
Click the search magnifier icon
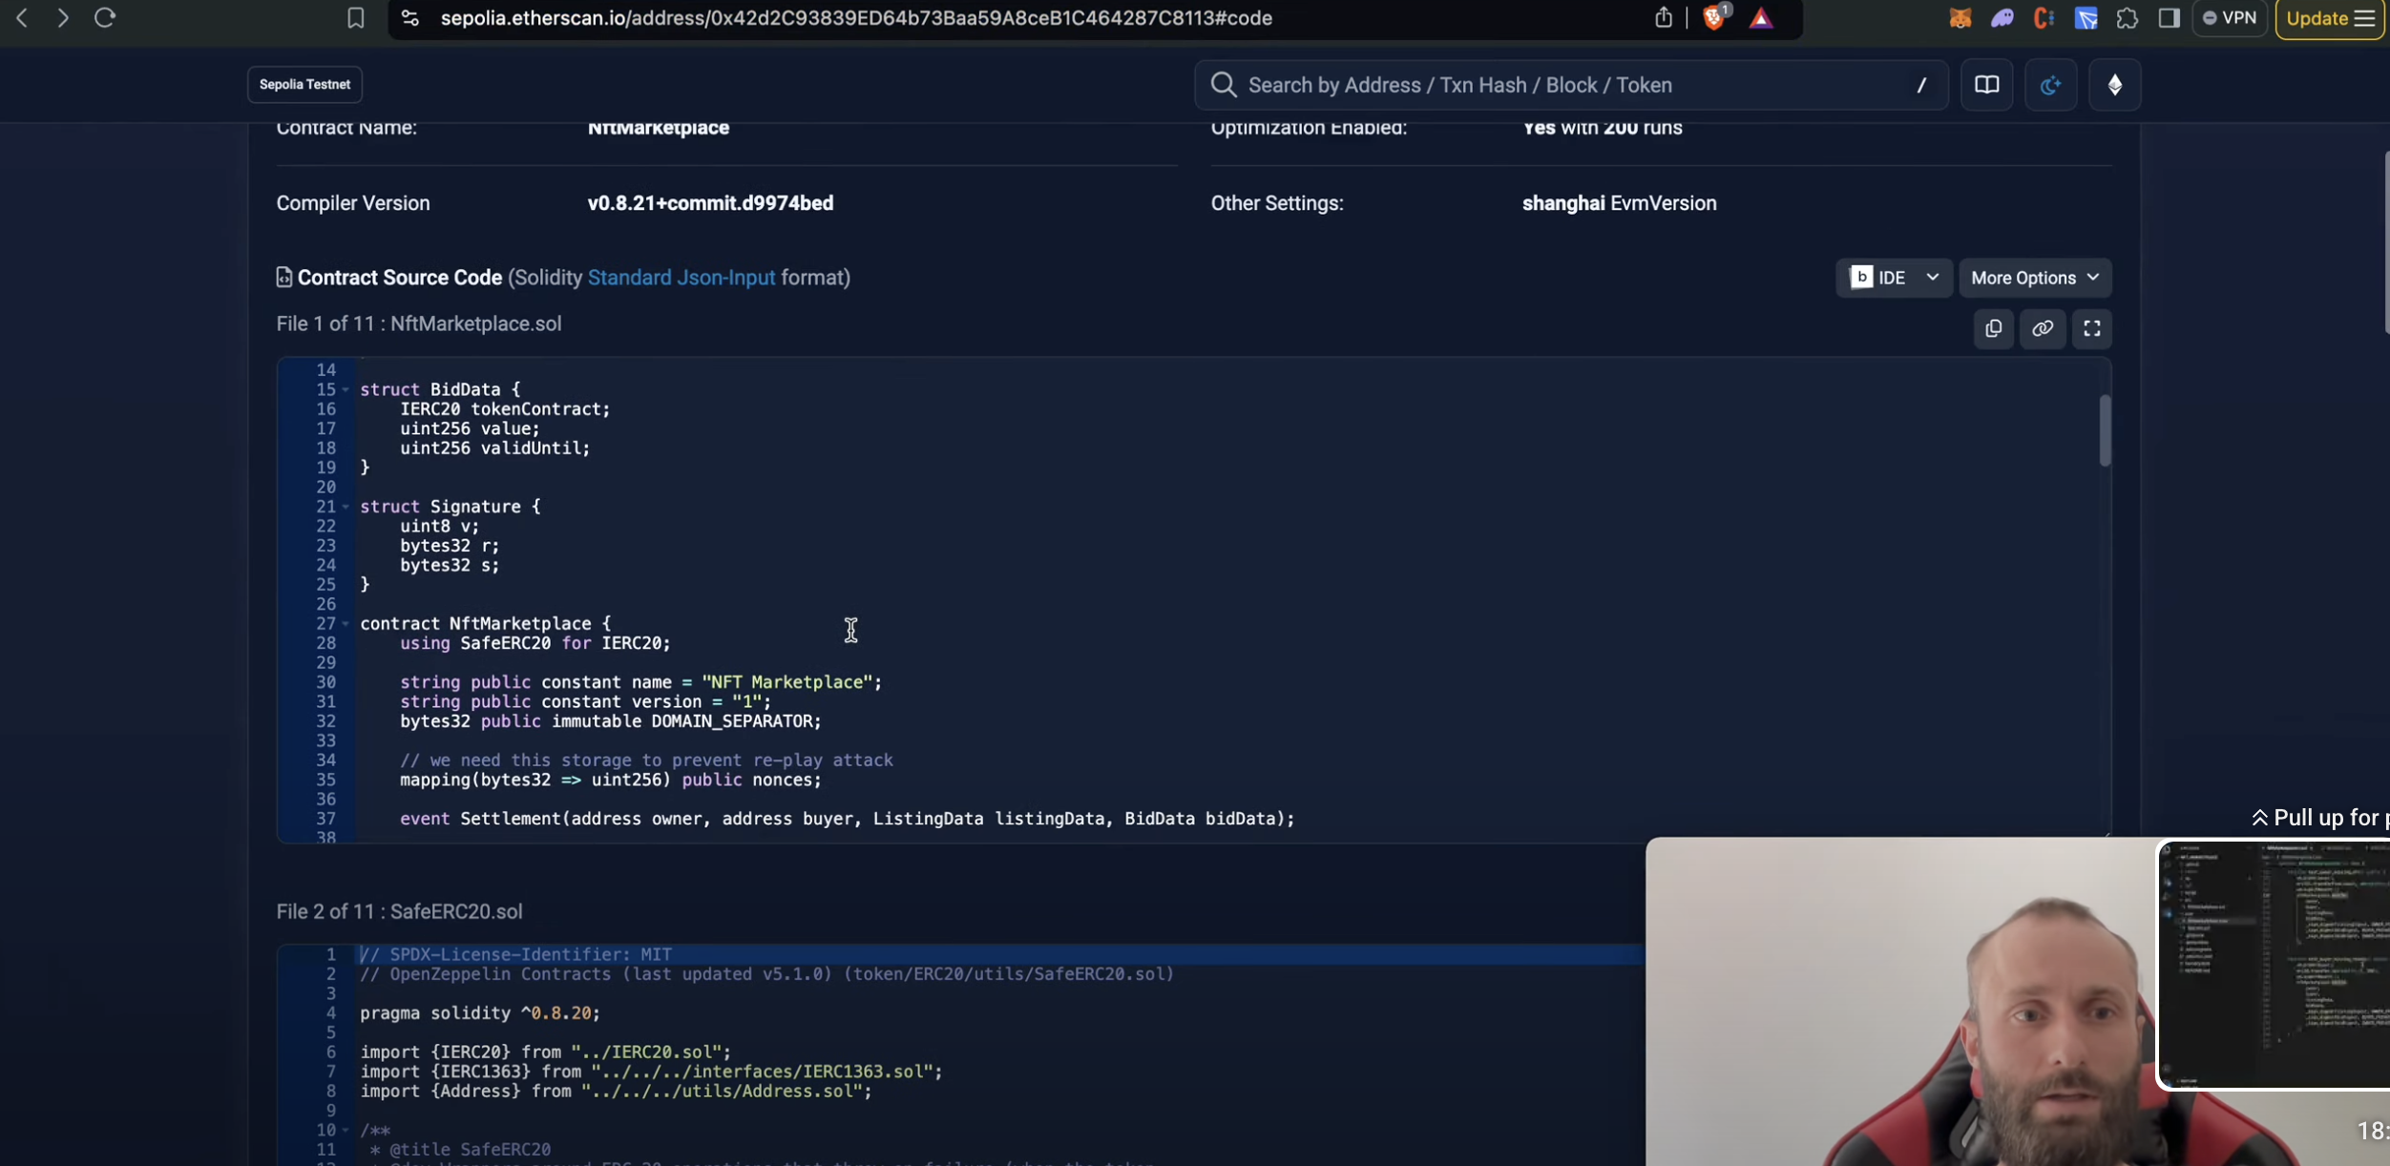coord(1224,85)
